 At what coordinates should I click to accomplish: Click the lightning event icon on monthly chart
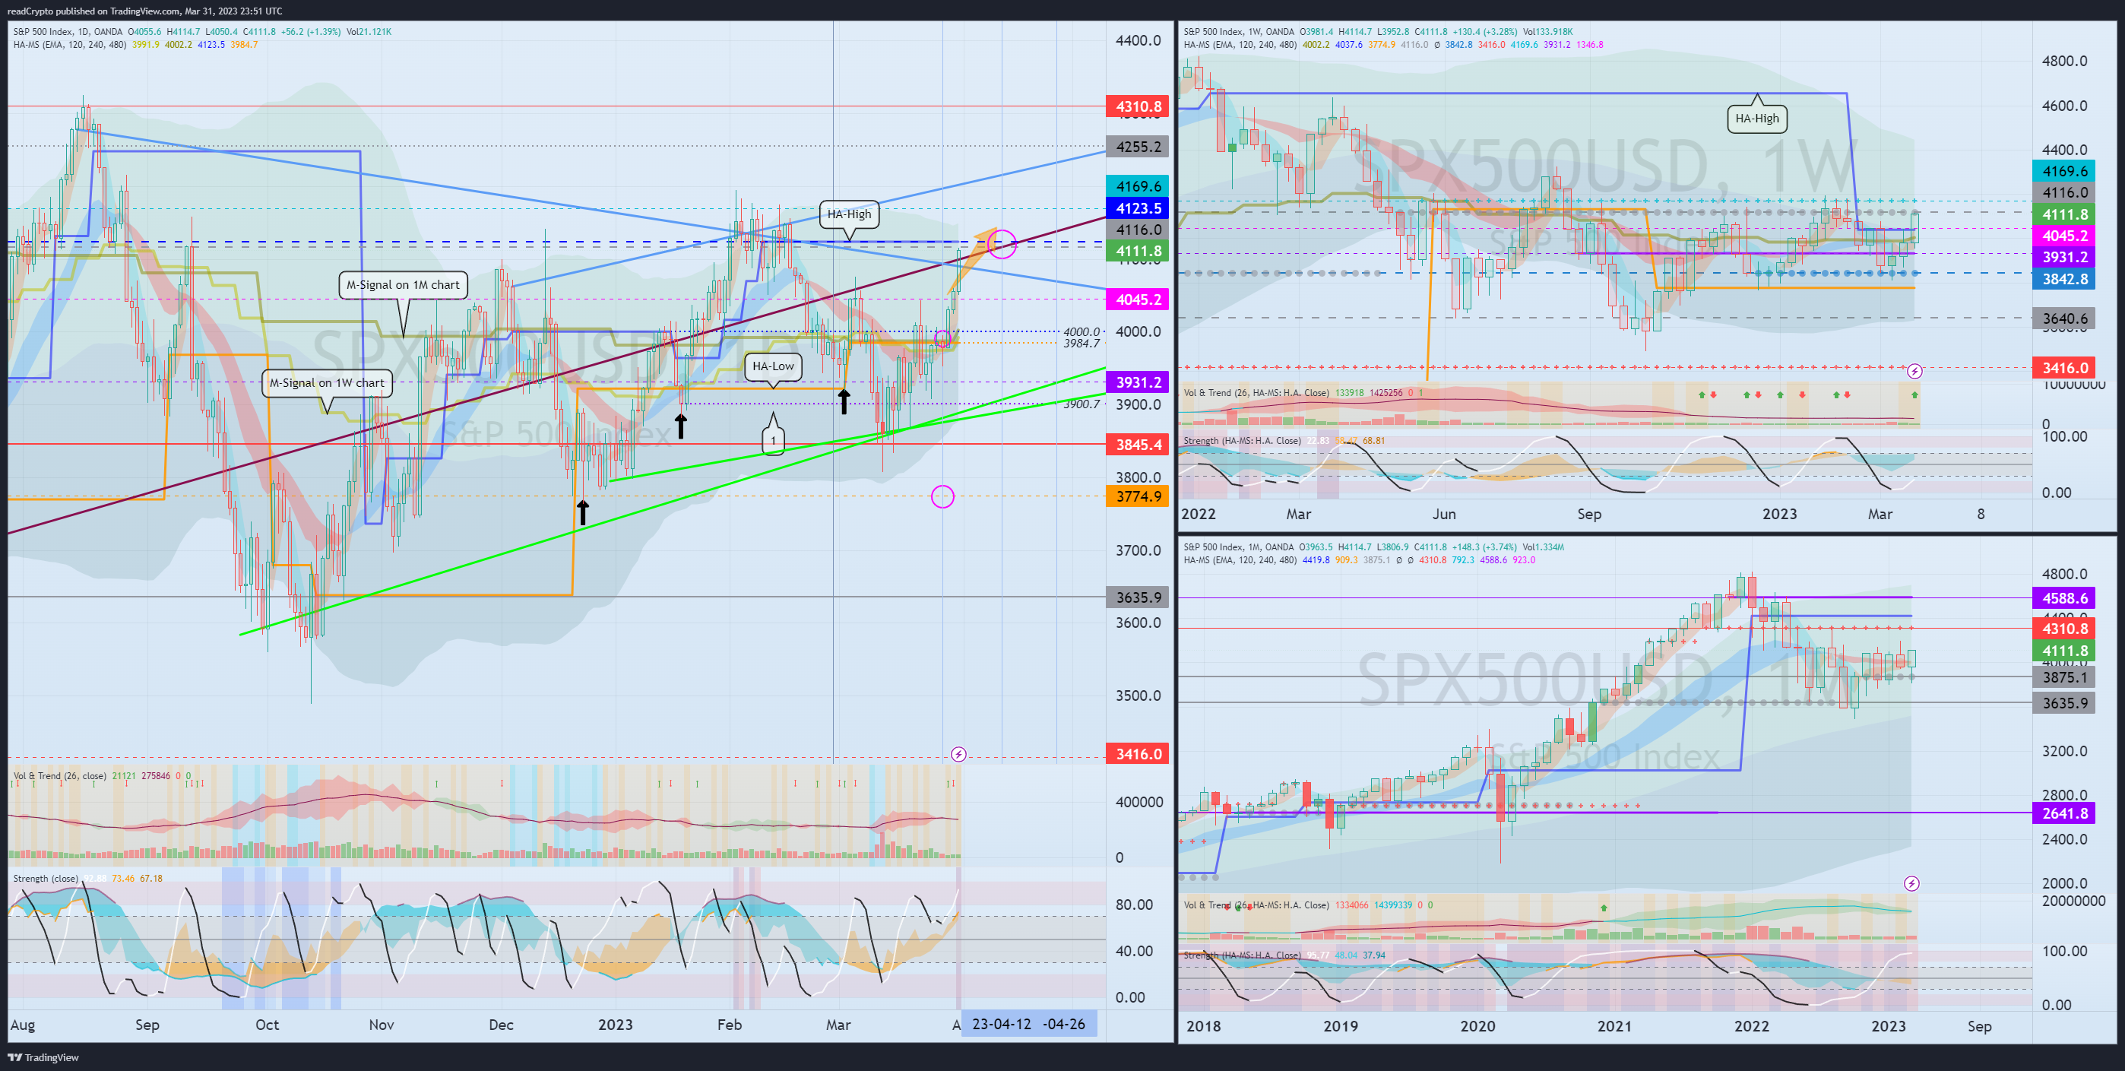tap(1911, 884)
